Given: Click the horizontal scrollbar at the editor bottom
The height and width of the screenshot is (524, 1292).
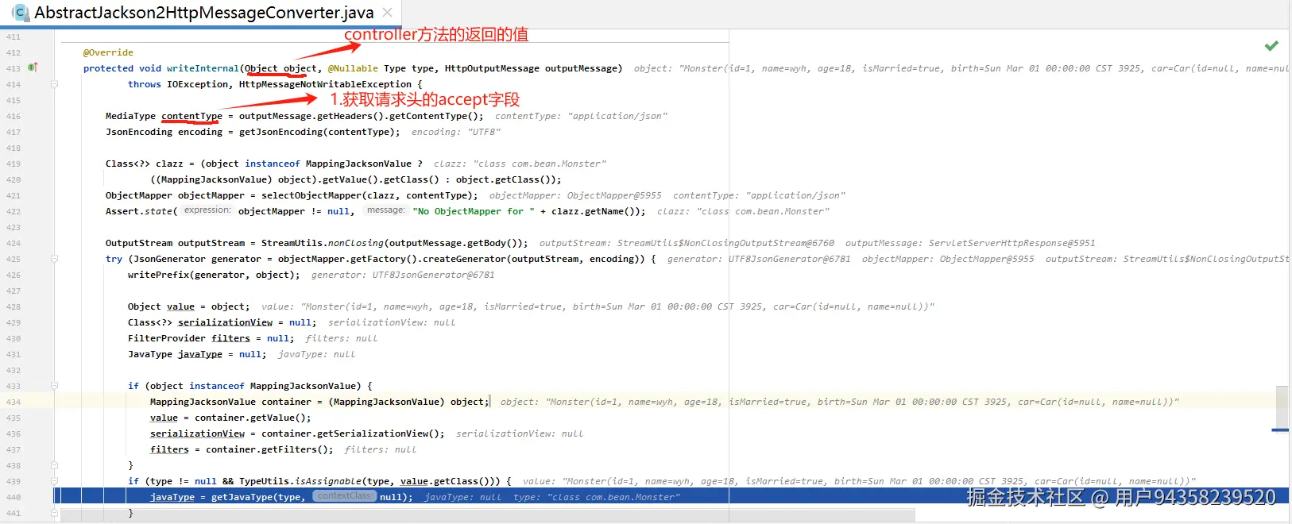Looking at the screenshot, I should click(488, 515).
